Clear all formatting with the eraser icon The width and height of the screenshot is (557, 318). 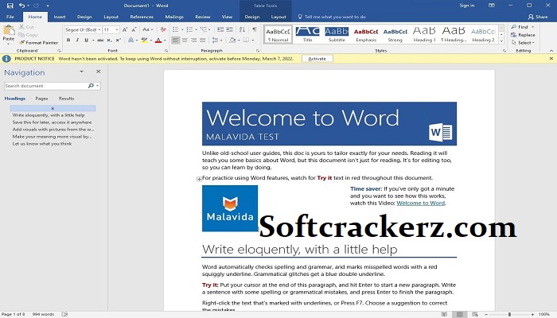(163, 30)
